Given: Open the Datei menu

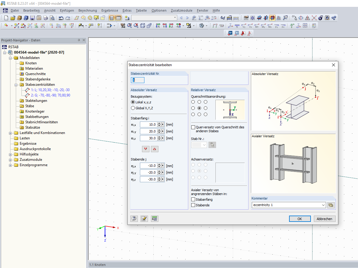Looking at the screenshot, I should click(x=15, y=10).
